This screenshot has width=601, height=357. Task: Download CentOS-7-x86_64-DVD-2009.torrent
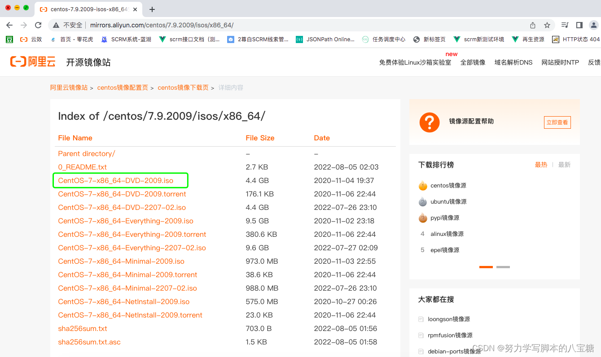pyautogui.click(x=122, y=194)
